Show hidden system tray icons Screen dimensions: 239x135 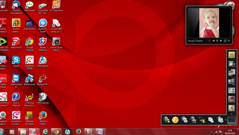tap(211, 132)
